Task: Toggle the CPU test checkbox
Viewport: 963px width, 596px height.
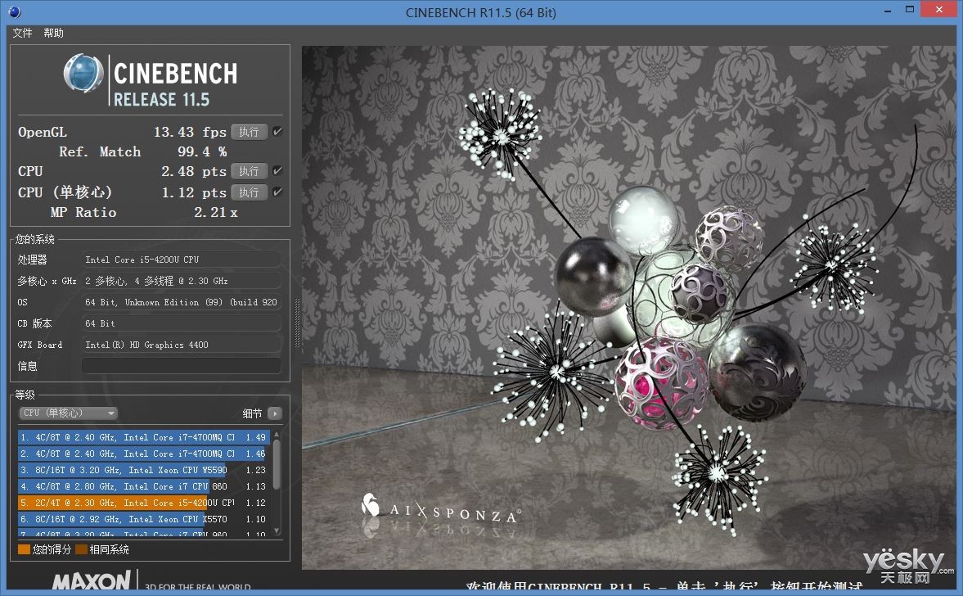Action: (x=277, y=171)
